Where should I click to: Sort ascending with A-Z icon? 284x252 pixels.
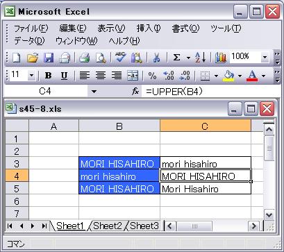[x=200, y=58]
